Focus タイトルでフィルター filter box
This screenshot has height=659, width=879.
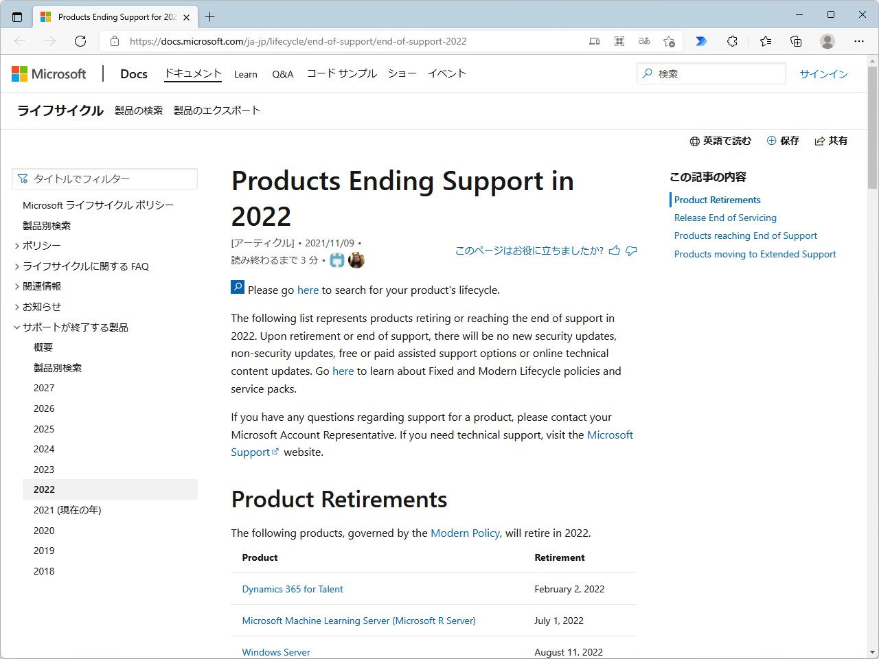(x=105, y=178)
